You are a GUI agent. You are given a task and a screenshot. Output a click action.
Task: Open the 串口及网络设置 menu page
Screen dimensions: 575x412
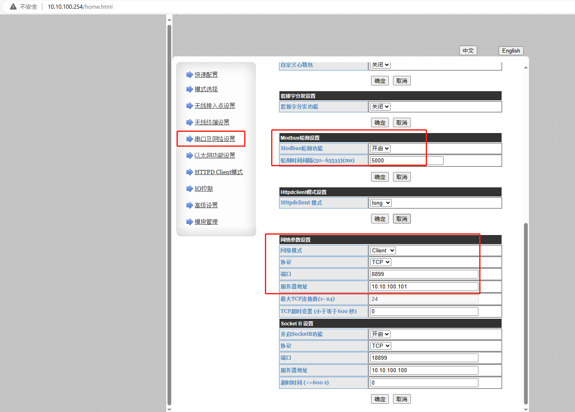tap(215, 139)
